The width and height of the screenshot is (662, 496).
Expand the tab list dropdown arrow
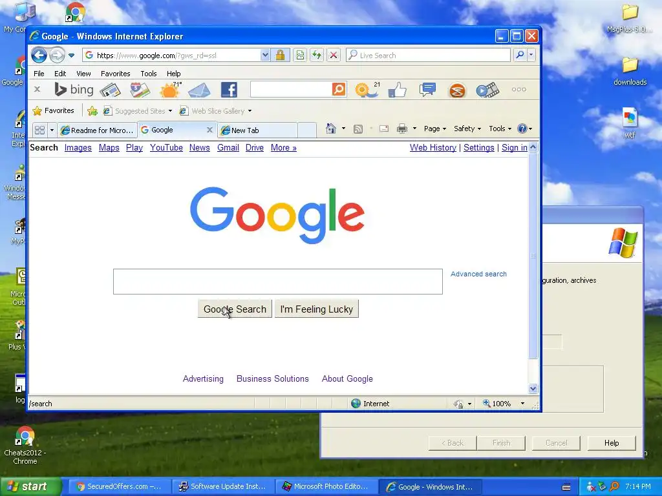(52, 130)
